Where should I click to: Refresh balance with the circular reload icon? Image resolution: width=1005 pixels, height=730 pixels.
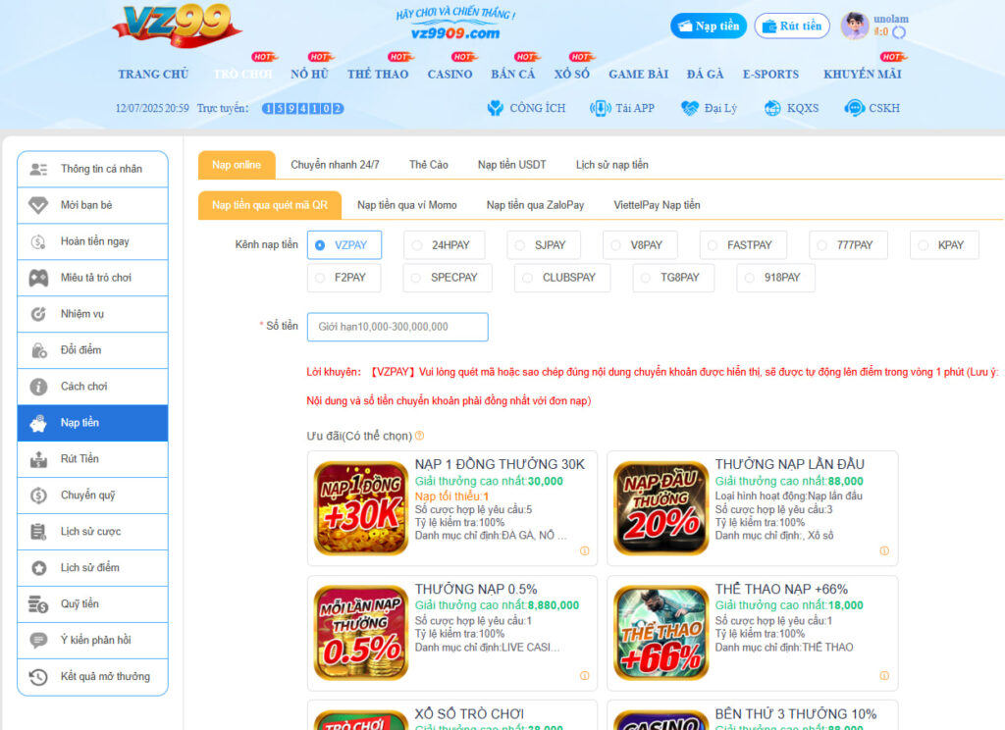(x=899, y=32)
